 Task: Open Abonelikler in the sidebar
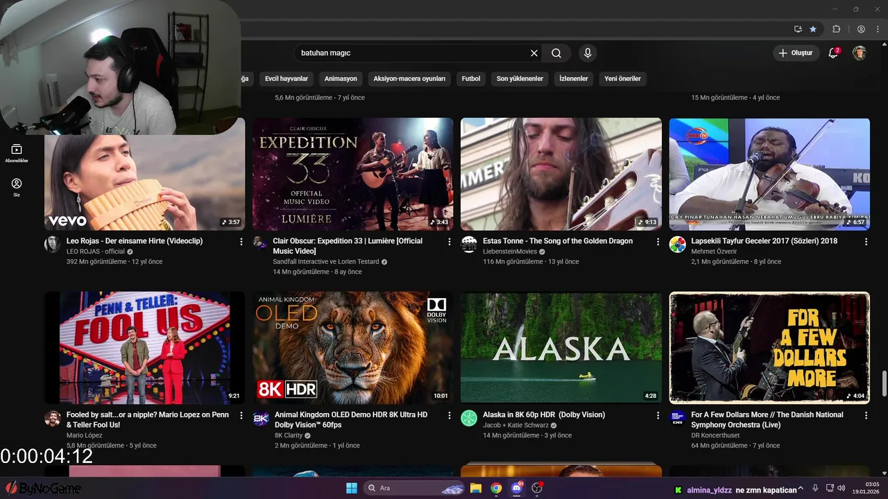pos(17,153)
